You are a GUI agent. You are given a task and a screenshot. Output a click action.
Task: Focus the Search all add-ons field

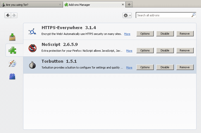[163, 15]
